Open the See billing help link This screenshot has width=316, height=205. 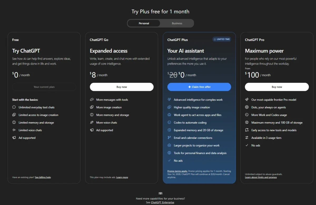click(x=43, y=177)
